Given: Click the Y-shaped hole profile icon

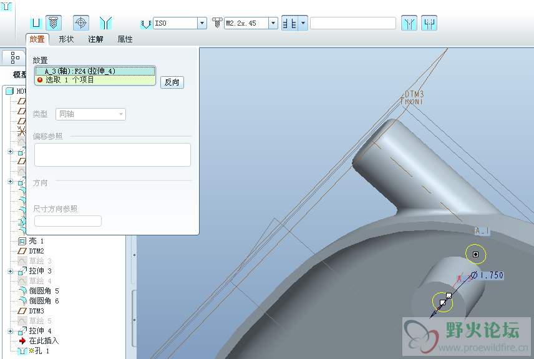Looking at the screenshot, I should pos(105,24).
